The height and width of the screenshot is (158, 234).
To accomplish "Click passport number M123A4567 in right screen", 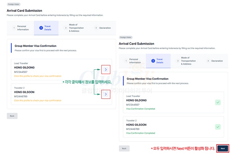I will point(133,105).
